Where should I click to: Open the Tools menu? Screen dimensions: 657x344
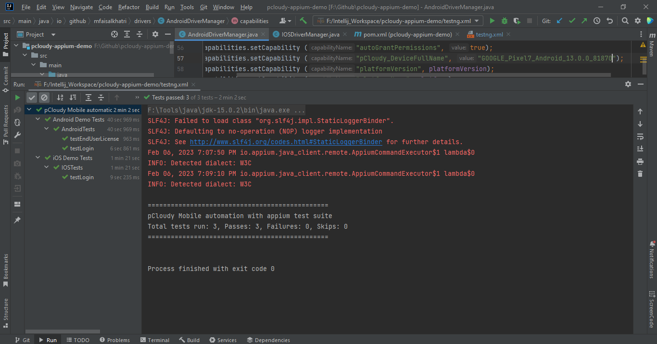point(187,7)
